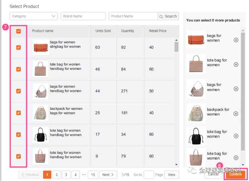Click grey hobo bag thumbnail in table
The height and width of the screenshot is (181, 249).
click(41, 91)
